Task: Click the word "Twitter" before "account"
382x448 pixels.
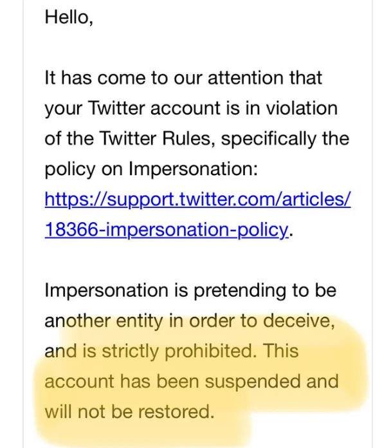Action: click(x=117, y=108)
